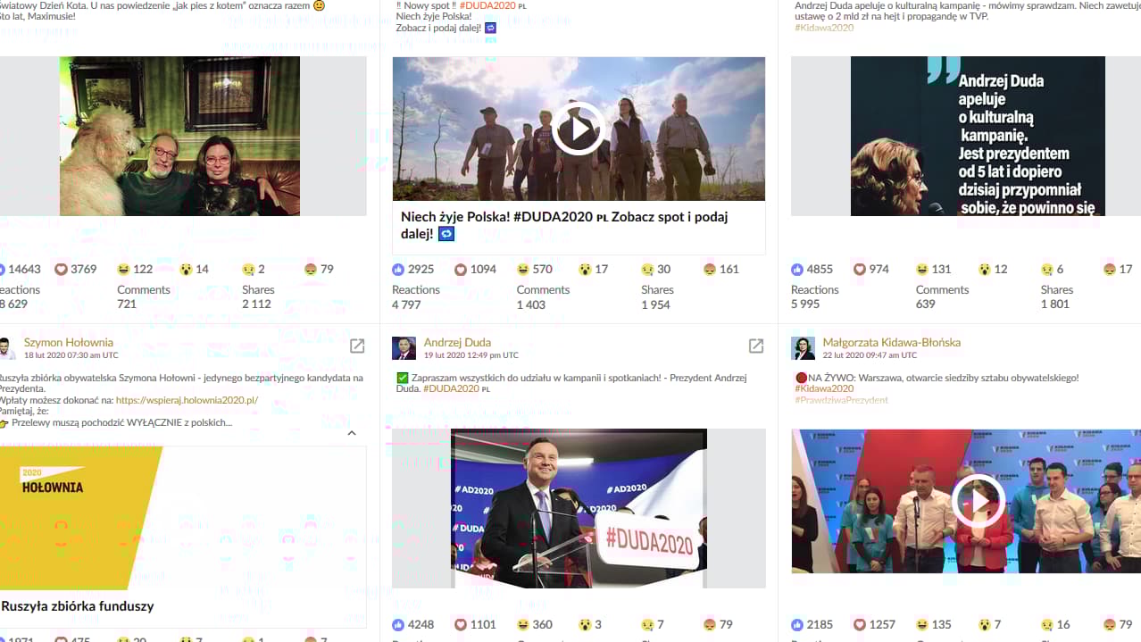
Task: Click the wow icon showing 12
Action: [985, 269]
